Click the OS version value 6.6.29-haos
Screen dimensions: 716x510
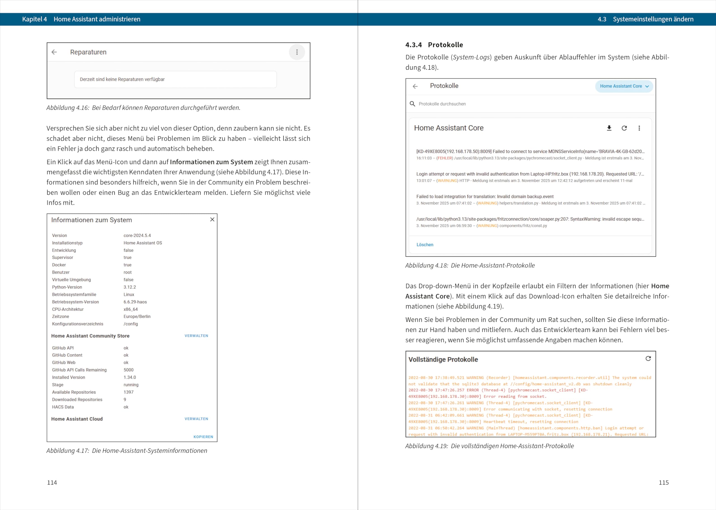pos(135,302)
